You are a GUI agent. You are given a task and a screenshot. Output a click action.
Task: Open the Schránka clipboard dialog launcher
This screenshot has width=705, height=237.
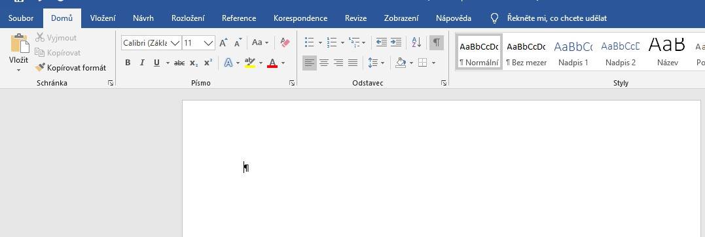(111, 83)
